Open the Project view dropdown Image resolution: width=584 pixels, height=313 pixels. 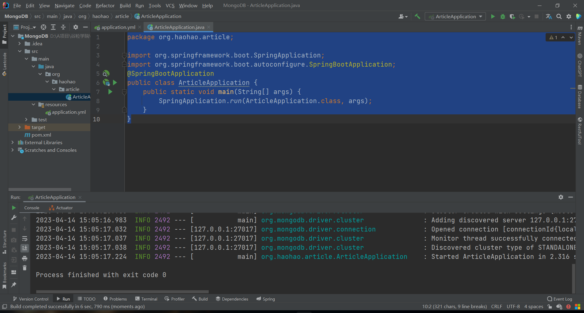pyautogui.click(x=25, y=27)
